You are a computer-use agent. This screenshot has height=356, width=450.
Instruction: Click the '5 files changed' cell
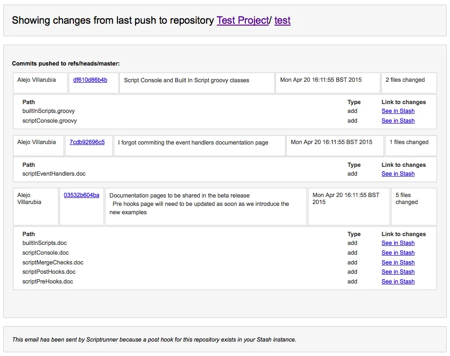tap(414, 206)
